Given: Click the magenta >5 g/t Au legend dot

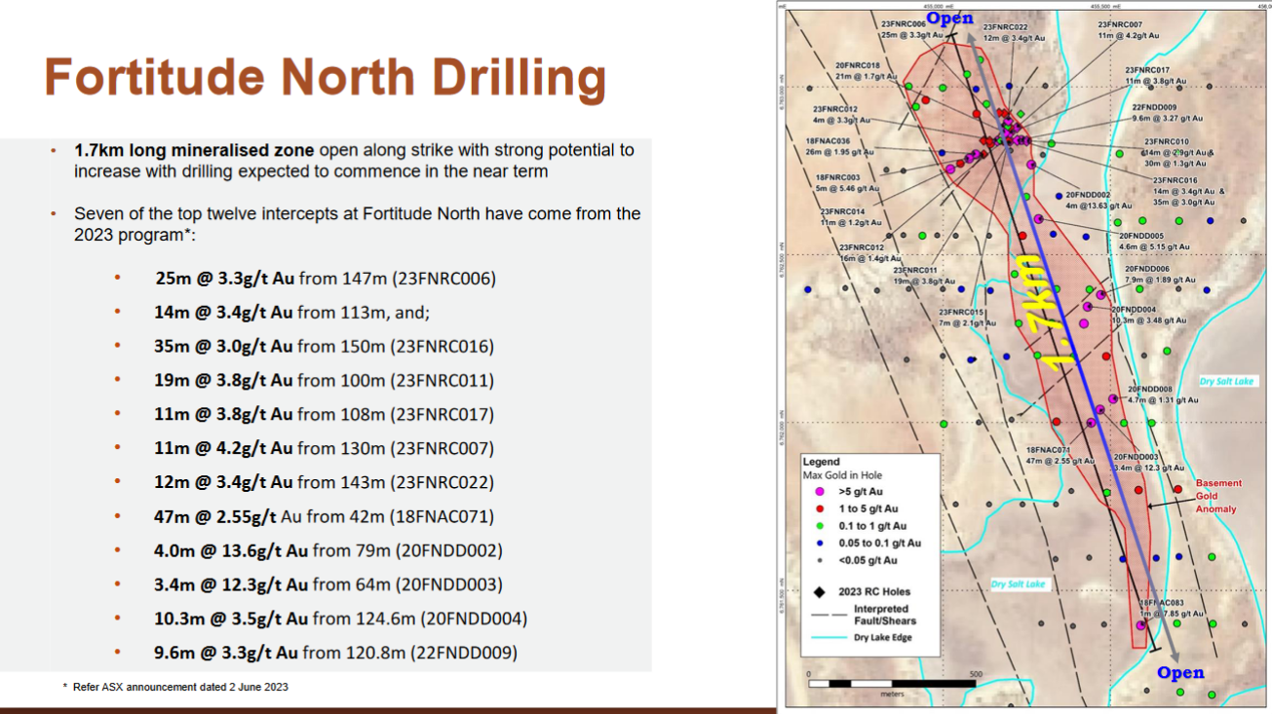Looking at the screenshot, I should 818,492.
